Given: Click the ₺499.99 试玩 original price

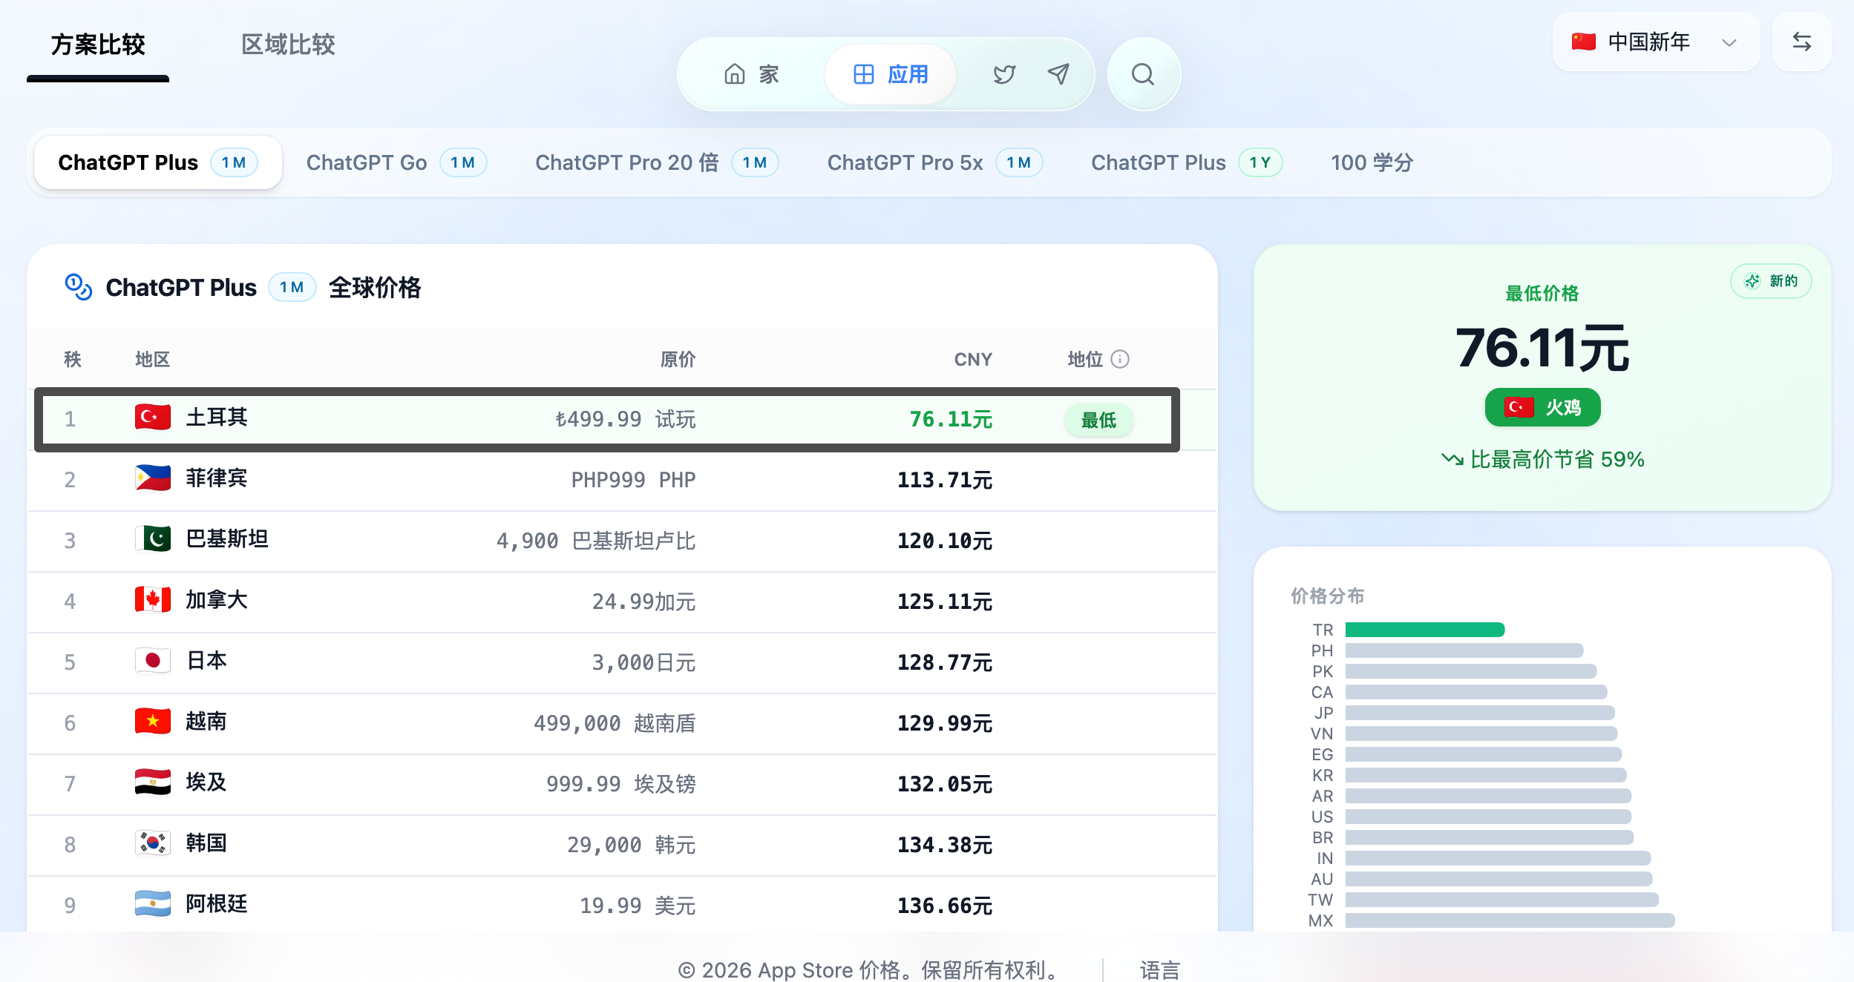Looking at the screenshot, I should tap(625, 419).
